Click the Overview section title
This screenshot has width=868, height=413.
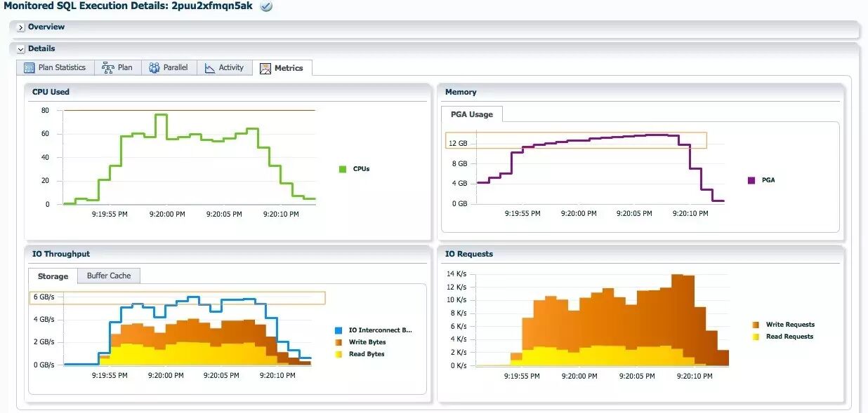coord(46,27)
